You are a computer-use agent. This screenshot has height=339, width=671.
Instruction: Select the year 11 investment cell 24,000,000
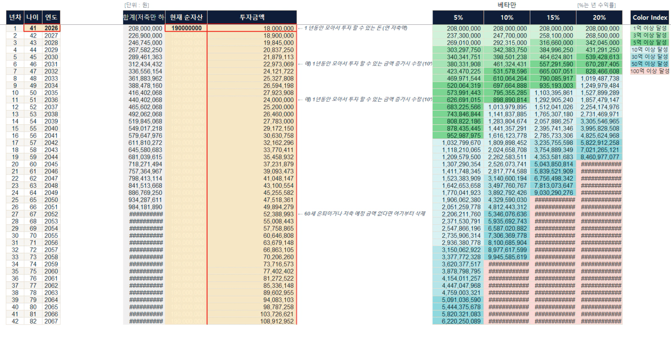tap(252, 100)
